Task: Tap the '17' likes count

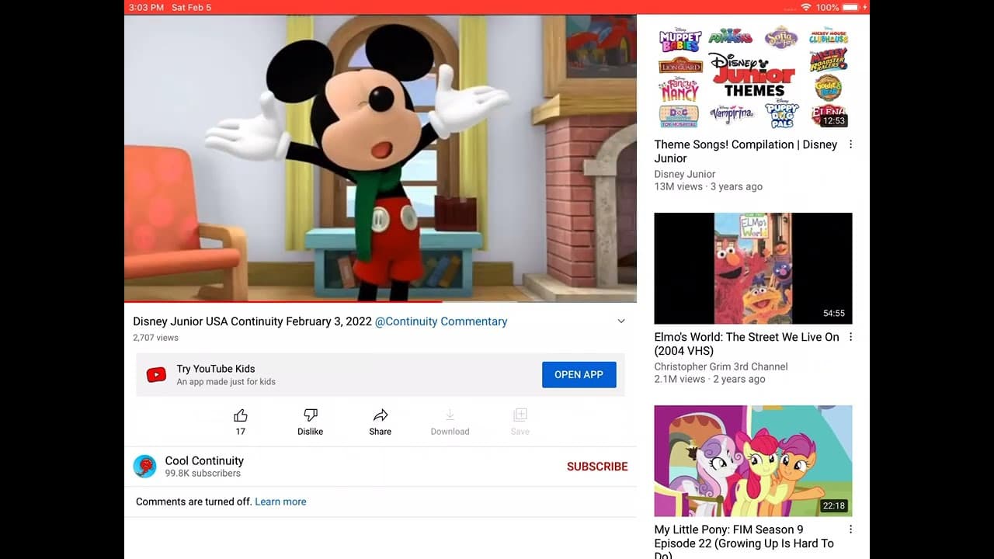Action: [x=241, y=432]
